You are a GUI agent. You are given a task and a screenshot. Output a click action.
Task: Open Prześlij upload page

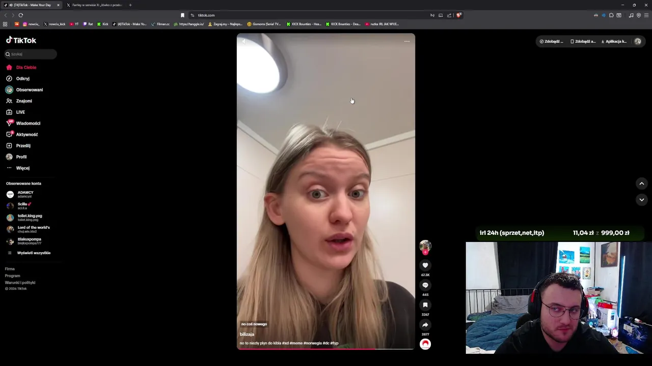tap(18, 146)
